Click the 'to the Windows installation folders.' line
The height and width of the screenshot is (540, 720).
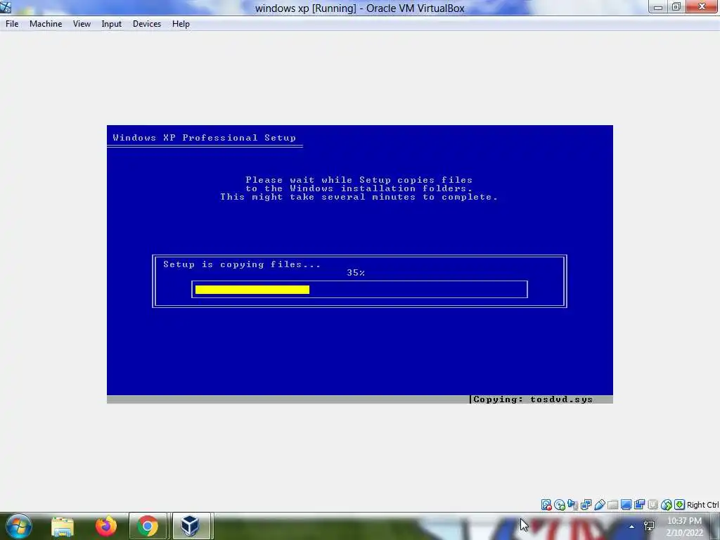click(359, 188)
